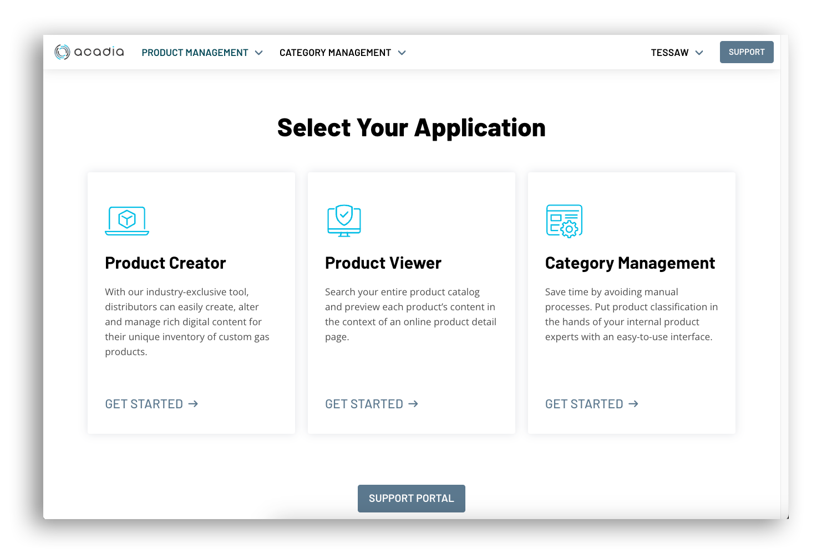Click the TESSAW account name
Screen dimensions: 832x554
(x=669, y=53)
